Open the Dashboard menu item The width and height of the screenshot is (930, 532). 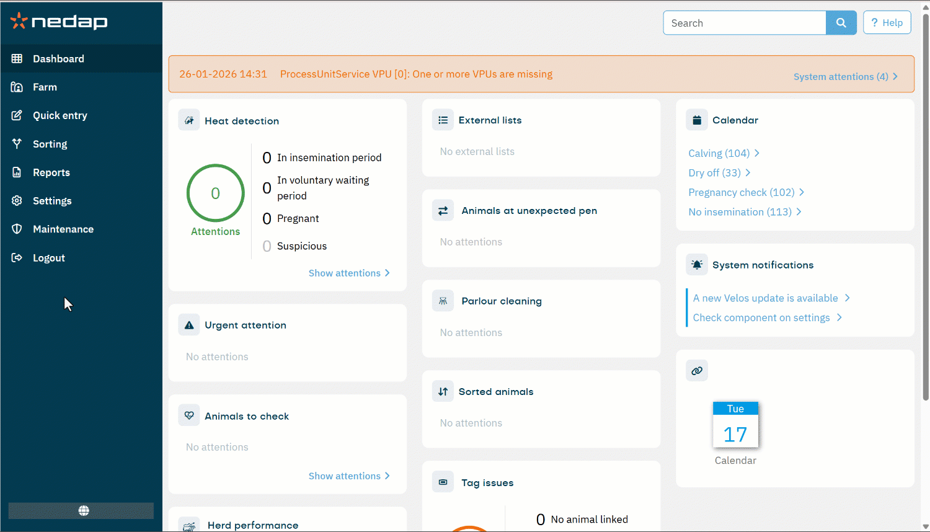[81, 58]
